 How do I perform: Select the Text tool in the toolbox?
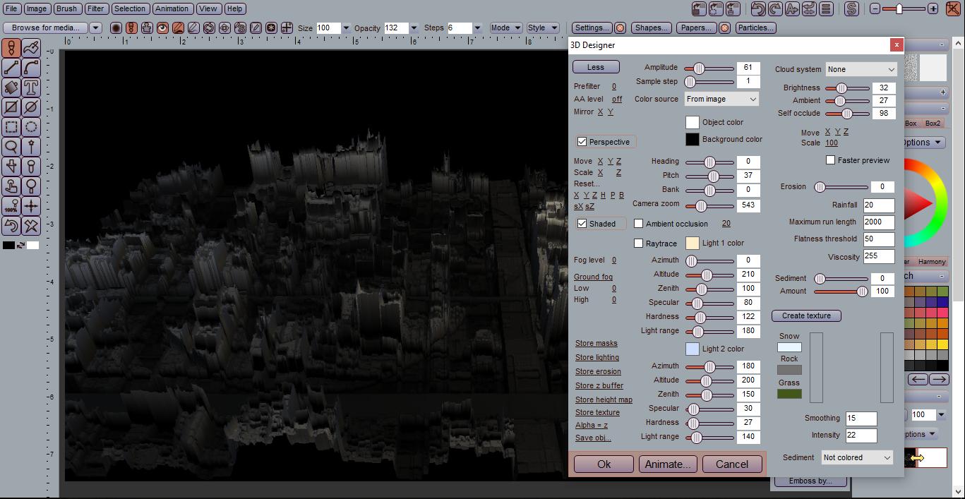click(x=31, y=88)
